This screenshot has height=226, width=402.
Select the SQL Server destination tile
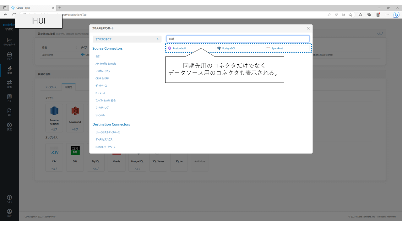(158, 161)
